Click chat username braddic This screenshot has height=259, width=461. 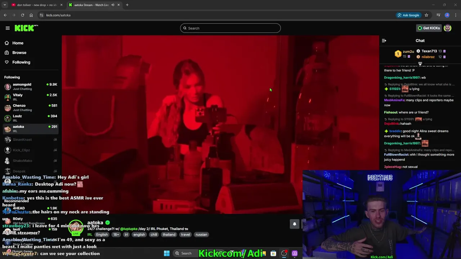coord(395,131)
